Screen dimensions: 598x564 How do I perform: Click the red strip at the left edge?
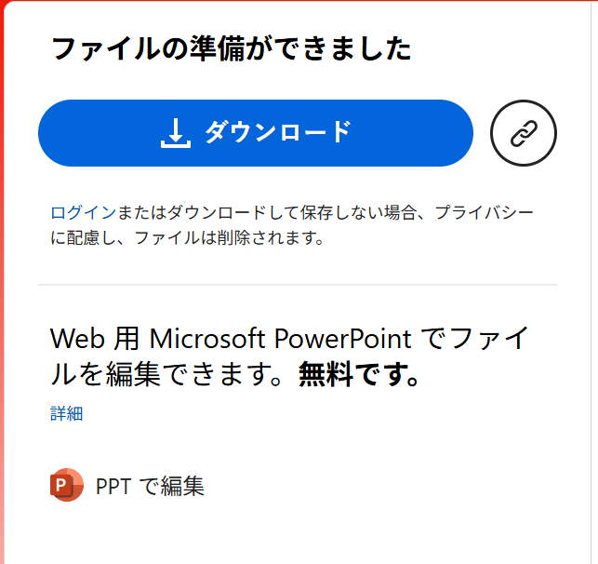(4, 279)
